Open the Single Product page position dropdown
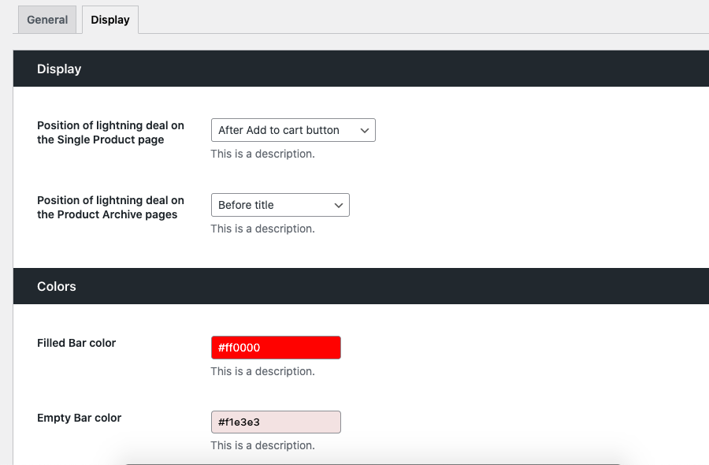 click(x=284, y=130)
